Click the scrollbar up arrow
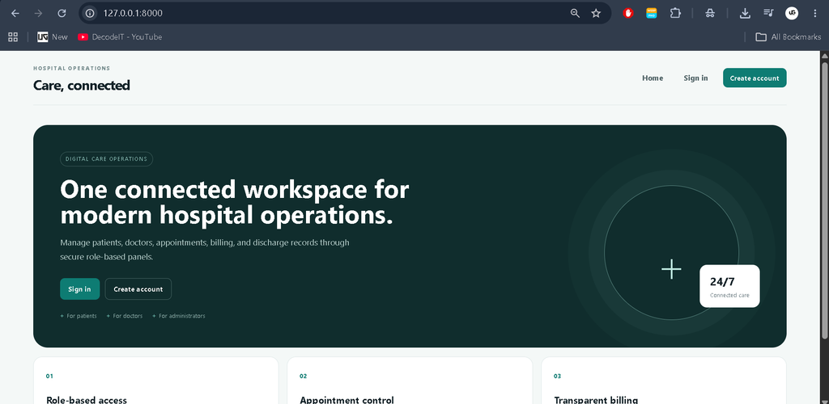 point(824,56)
